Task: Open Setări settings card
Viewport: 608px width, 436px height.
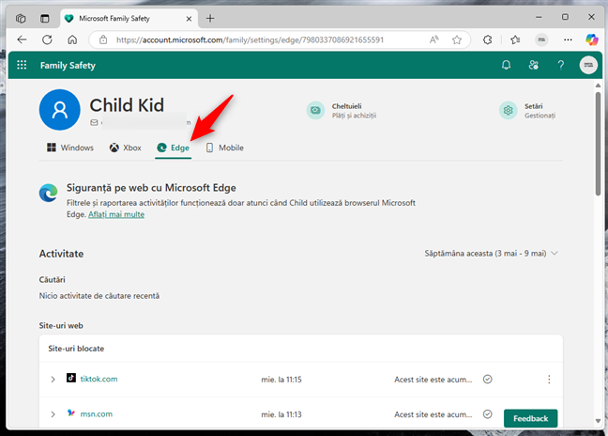Action: tap(527, 111)
